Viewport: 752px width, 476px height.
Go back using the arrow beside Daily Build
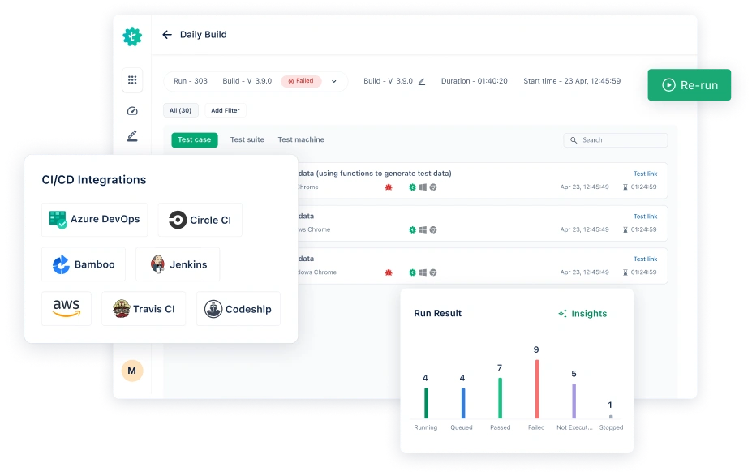167,35
